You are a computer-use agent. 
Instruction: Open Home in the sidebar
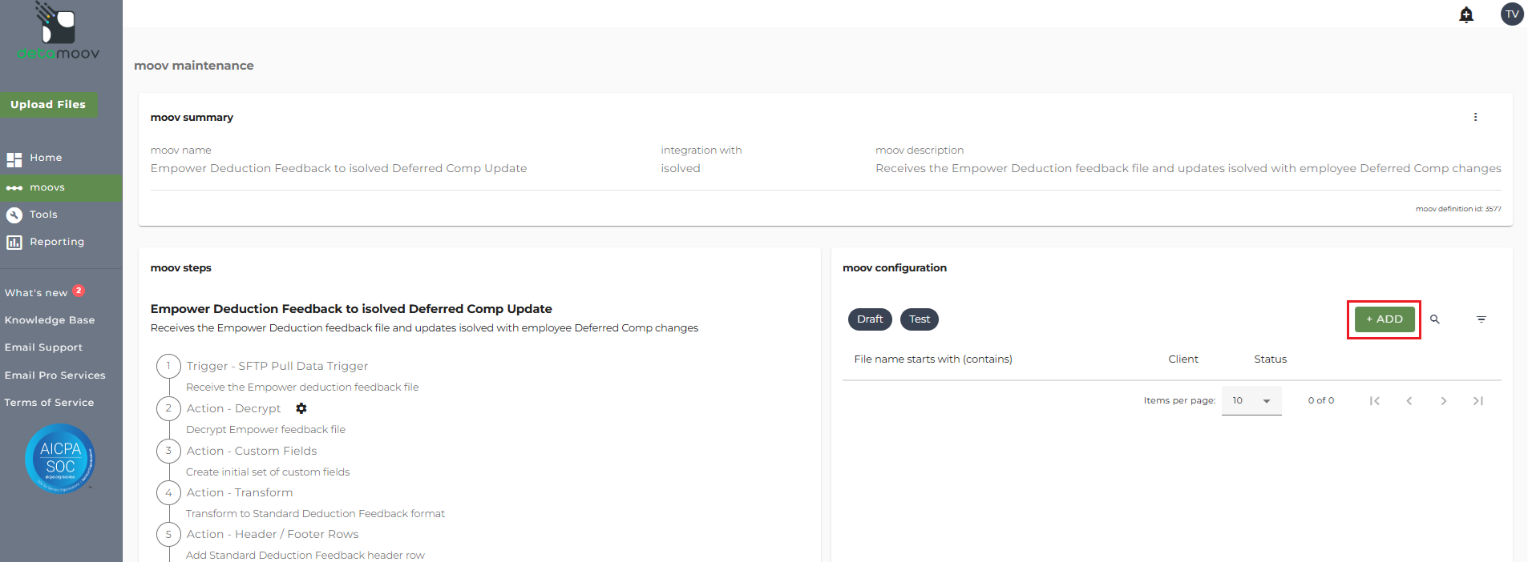point(46,159)
